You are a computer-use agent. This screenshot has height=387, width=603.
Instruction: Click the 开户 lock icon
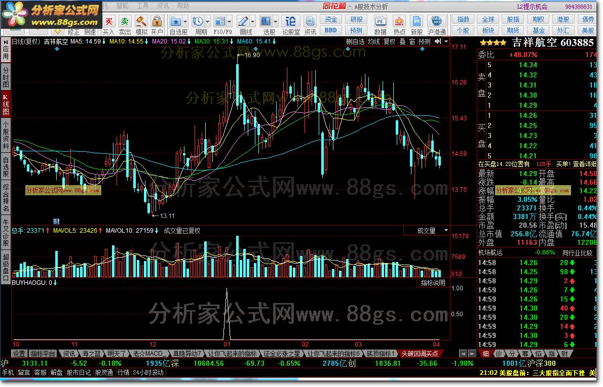click(x=157, y=21)
